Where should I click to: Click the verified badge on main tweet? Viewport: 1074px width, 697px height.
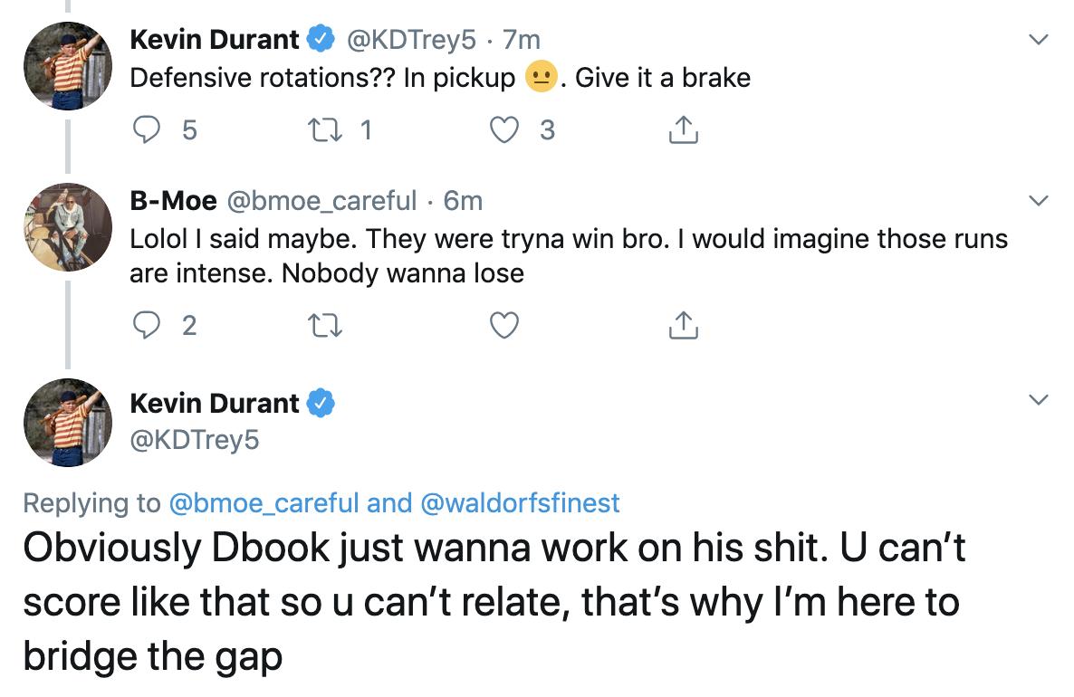322,402
